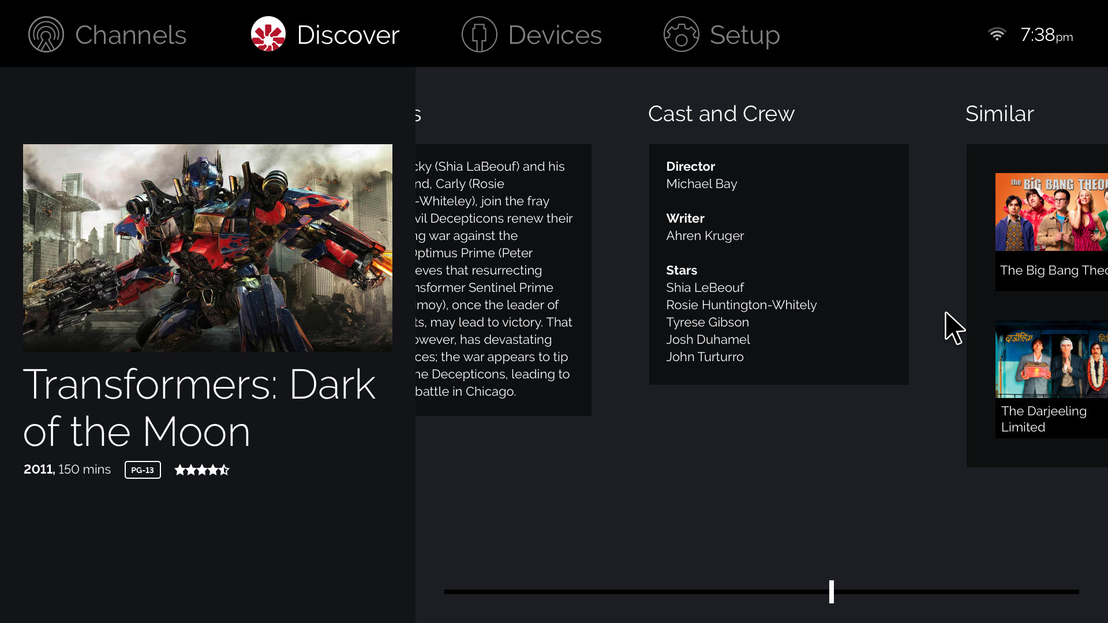The width and height of the screenshot is (1108, 623).
Task: Select star John Turturro
Action: point(705,357)
